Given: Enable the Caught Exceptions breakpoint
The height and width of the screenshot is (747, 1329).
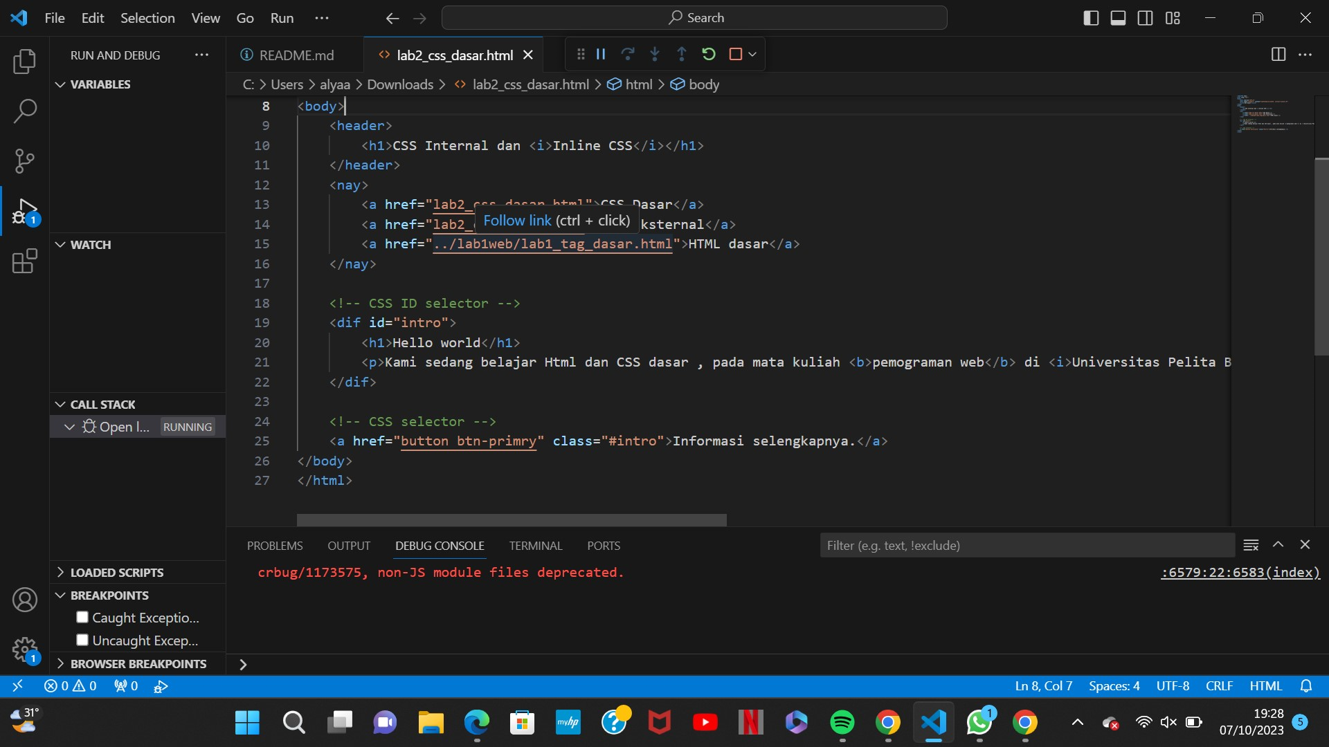Looking at the screenshot, I should [x=81, y=617].
